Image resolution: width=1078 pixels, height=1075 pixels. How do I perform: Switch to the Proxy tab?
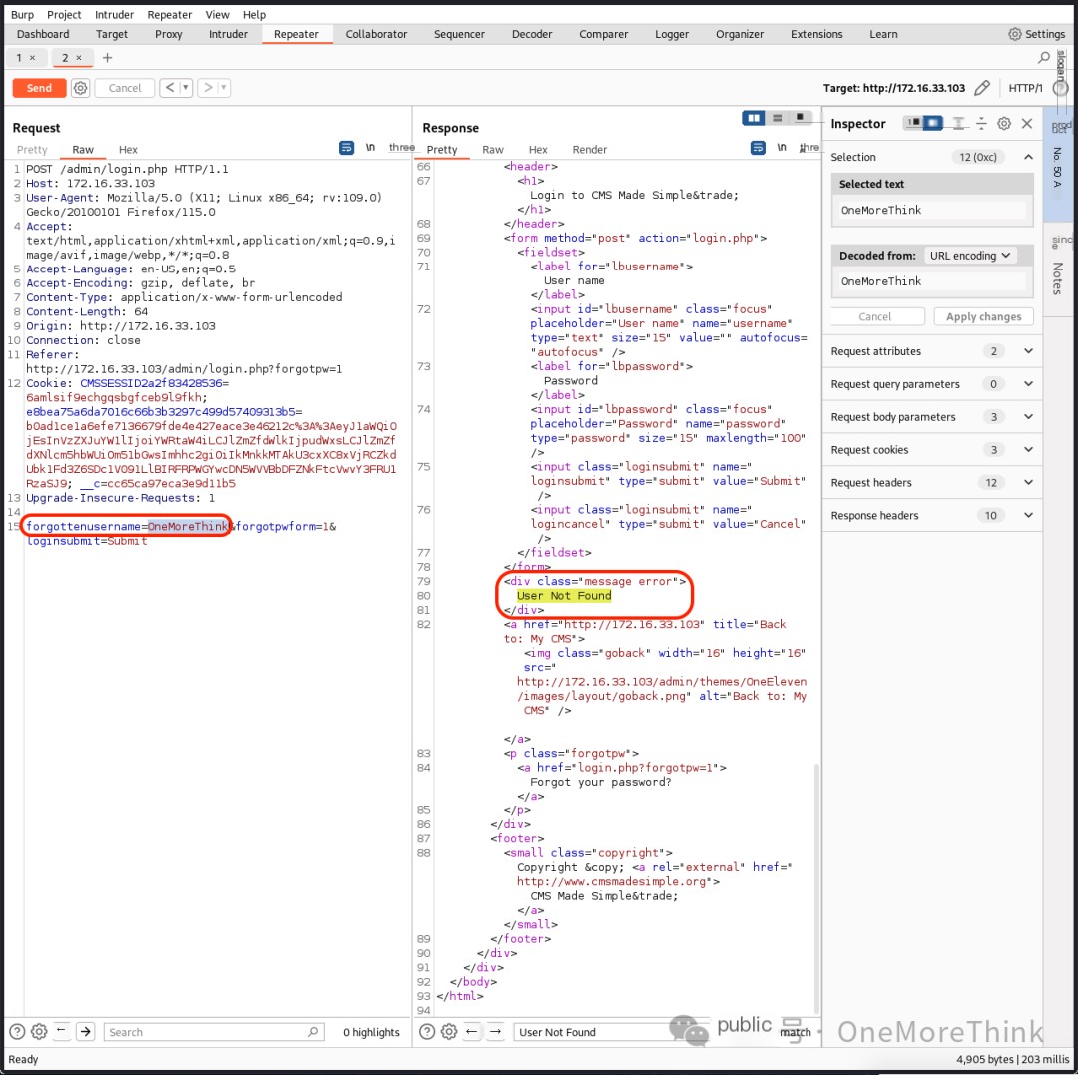[169, 34]
